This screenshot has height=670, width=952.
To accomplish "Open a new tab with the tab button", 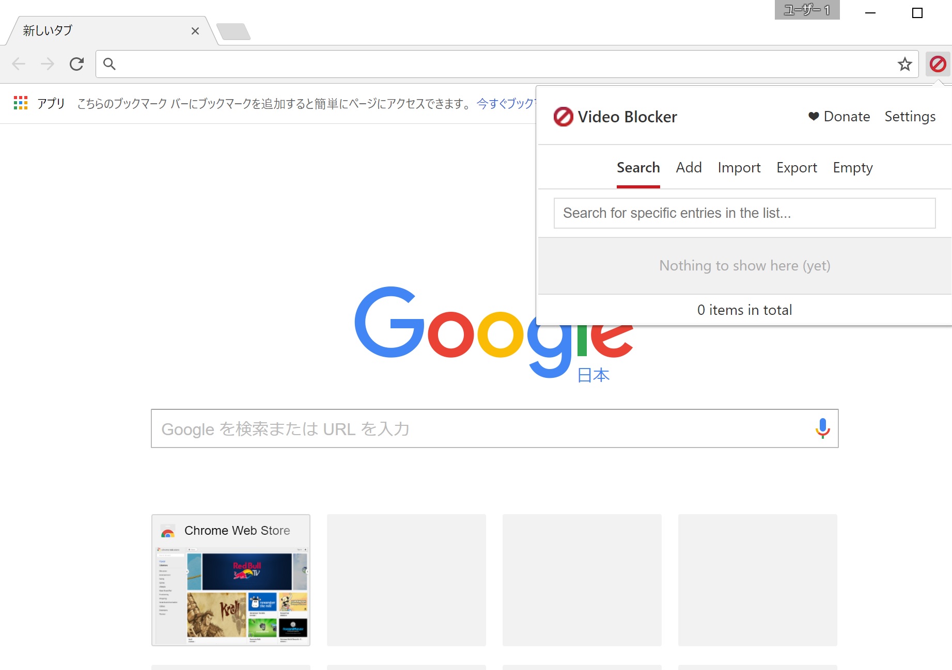I will pos(233,31).
